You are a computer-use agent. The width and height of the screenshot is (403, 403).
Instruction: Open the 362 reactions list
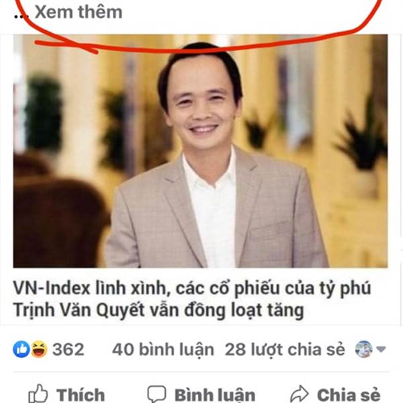pos(68,349)
